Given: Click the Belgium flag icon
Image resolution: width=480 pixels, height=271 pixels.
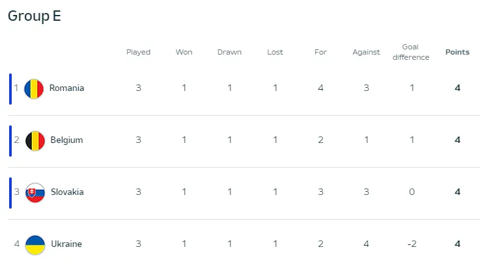Looking at the screenshot, I should (x=34, y=140).
